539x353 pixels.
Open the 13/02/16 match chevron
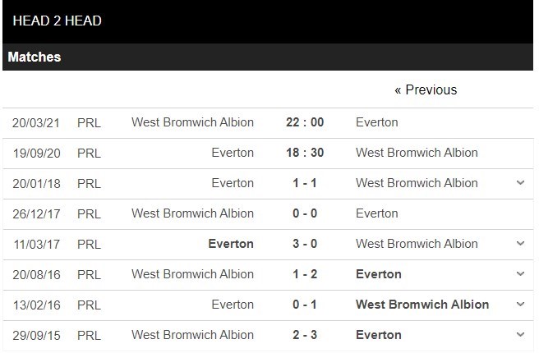pyautogui.click(x=520, y=305)
